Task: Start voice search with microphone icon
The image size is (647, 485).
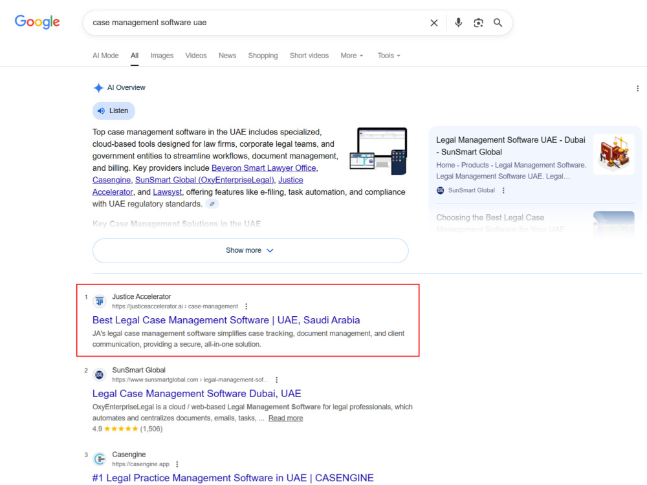Action: [x=458, y=23]
